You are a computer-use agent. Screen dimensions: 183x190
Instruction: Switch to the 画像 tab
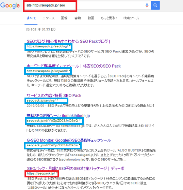64,18
